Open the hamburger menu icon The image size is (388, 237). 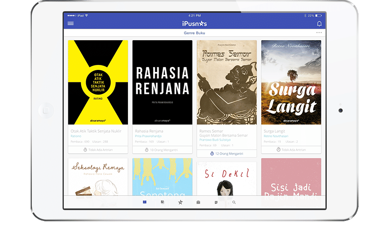point(70,24)
